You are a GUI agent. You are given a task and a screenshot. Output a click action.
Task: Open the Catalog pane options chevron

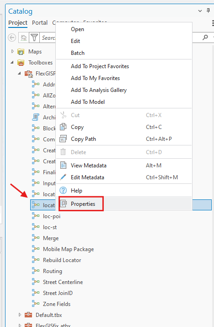tap(200, 11)
